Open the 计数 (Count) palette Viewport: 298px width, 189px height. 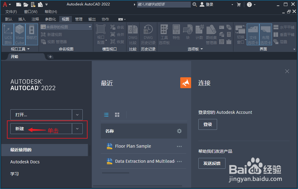tap(199, 32)
